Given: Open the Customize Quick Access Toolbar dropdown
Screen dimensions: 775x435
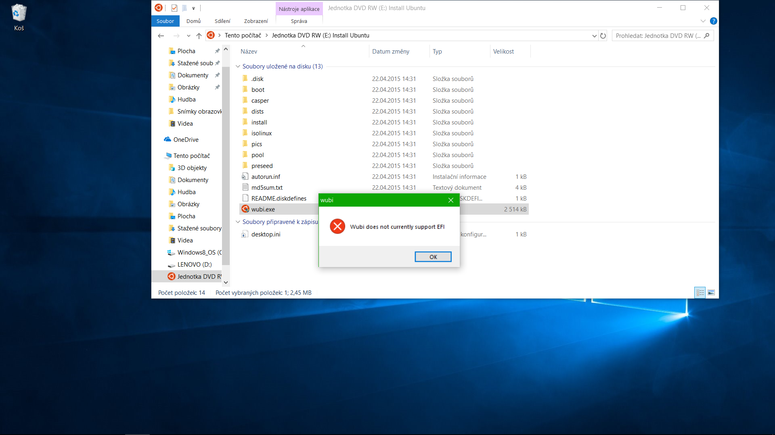Looking at the screenshot, I should click(193, 8).
